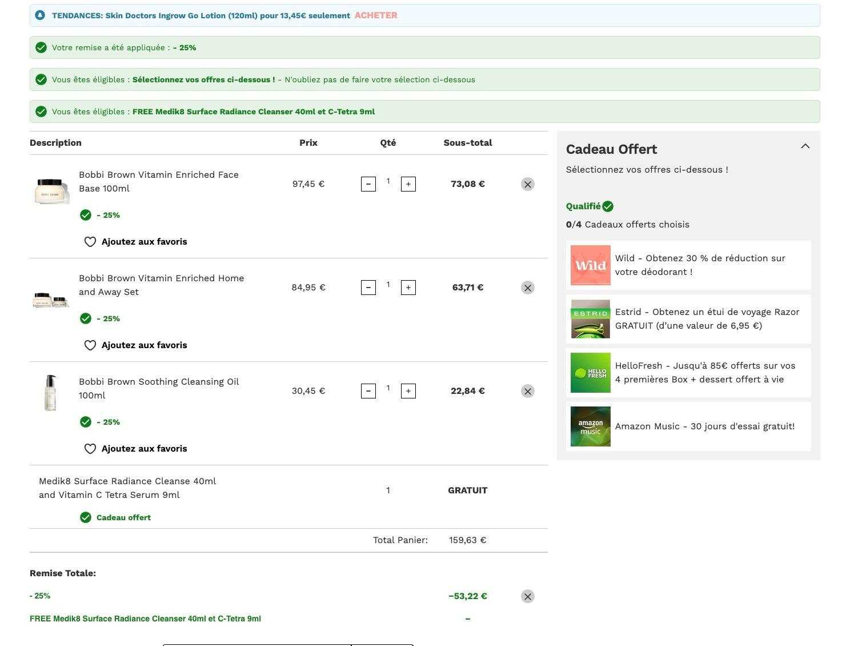This screenshot has height=646, width=850.
Task: Click FREE Medik8 line under Remise Totale
Action: point(145,619)
